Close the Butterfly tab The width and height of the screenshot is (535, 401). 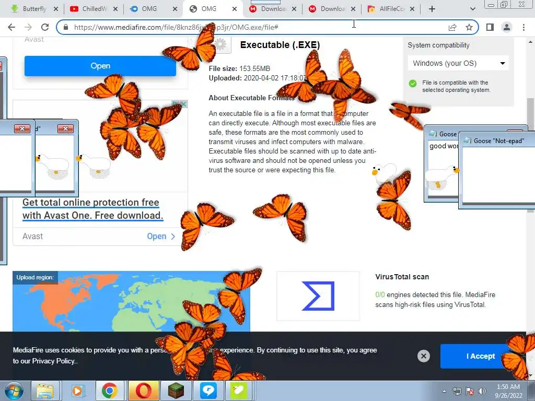[x=56, y=9]
